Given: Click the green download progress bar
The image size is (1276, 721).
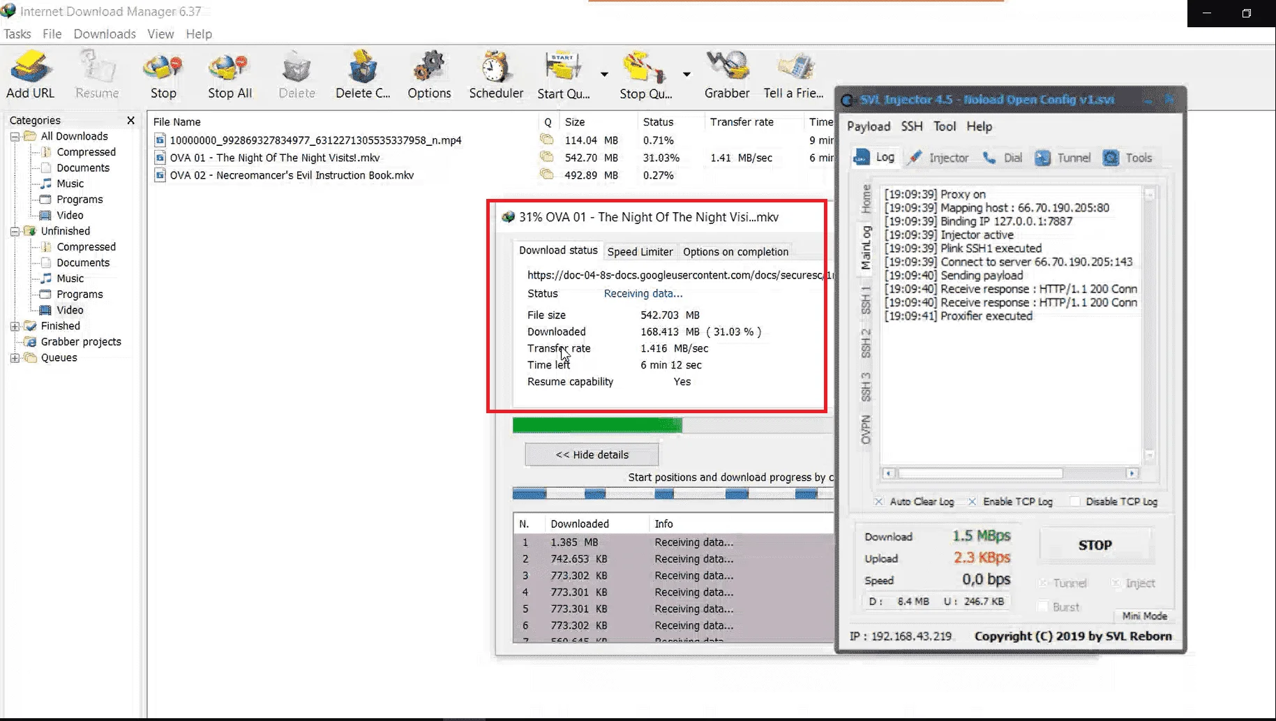Looking at the screenshot, I should [x=597, y=425].
